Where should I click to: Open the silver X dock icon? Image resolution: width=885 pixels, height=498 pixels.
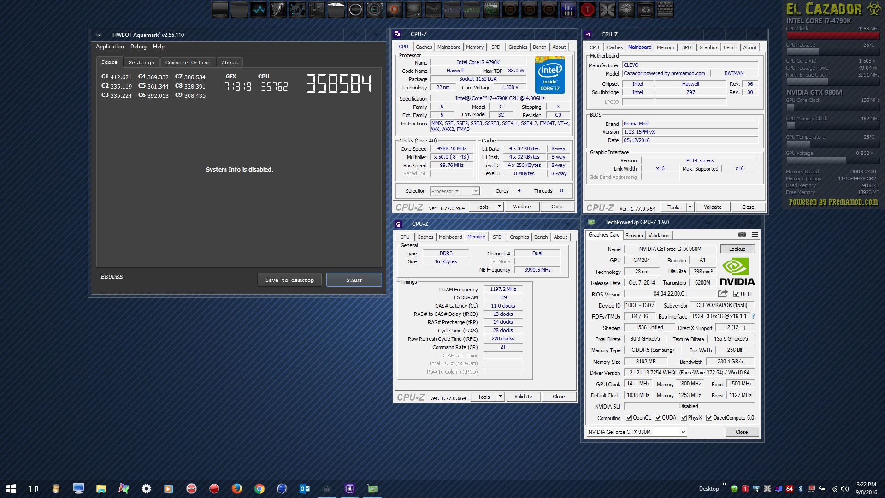(x=607, y=10)
